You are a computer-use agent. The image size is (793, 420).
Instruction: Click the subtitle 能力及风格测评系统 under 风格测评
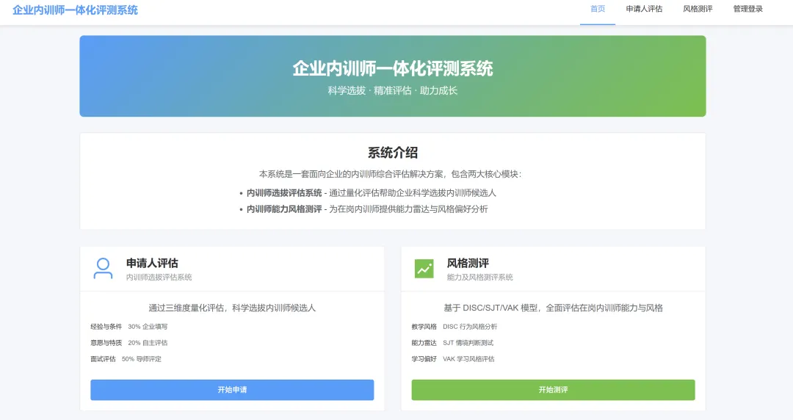pyautogui.click(x=480, y=278)
